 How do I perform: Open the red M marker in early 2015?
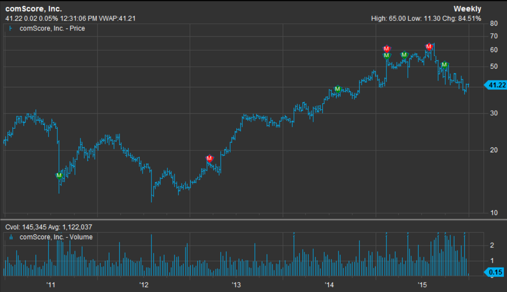pyautogui.click(x=428, y=47)
